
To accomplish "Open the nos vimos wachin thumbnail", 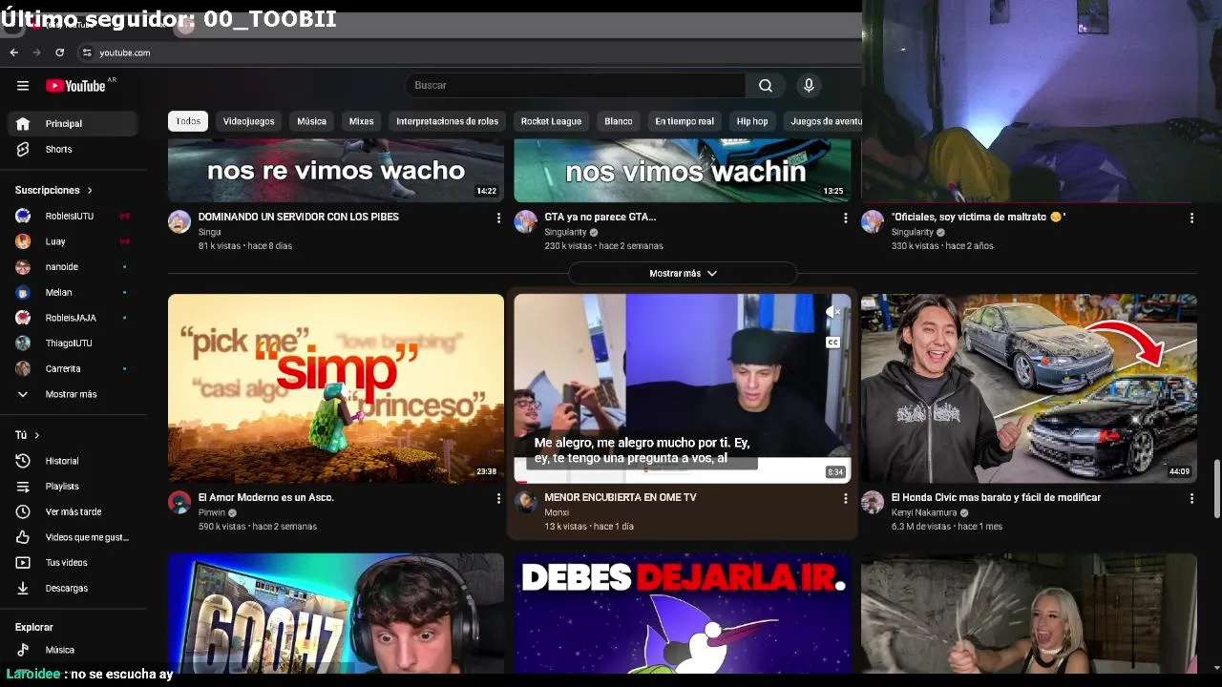I will coord(683,170).
